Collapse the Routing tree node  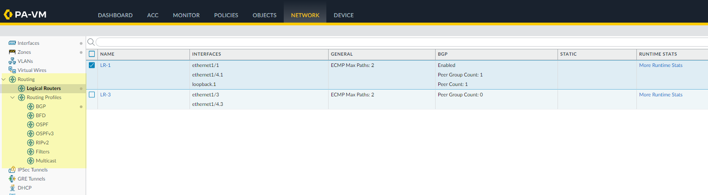tap(4, 79)
